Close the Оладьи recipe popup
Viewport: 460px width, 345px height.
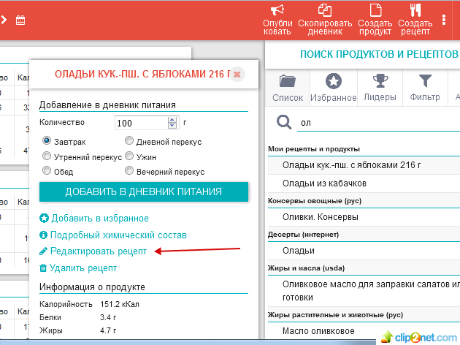[237, 74]
